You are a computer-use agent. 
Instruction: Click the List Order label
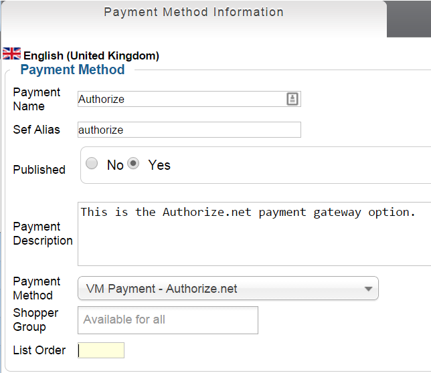tap(39, 350)
